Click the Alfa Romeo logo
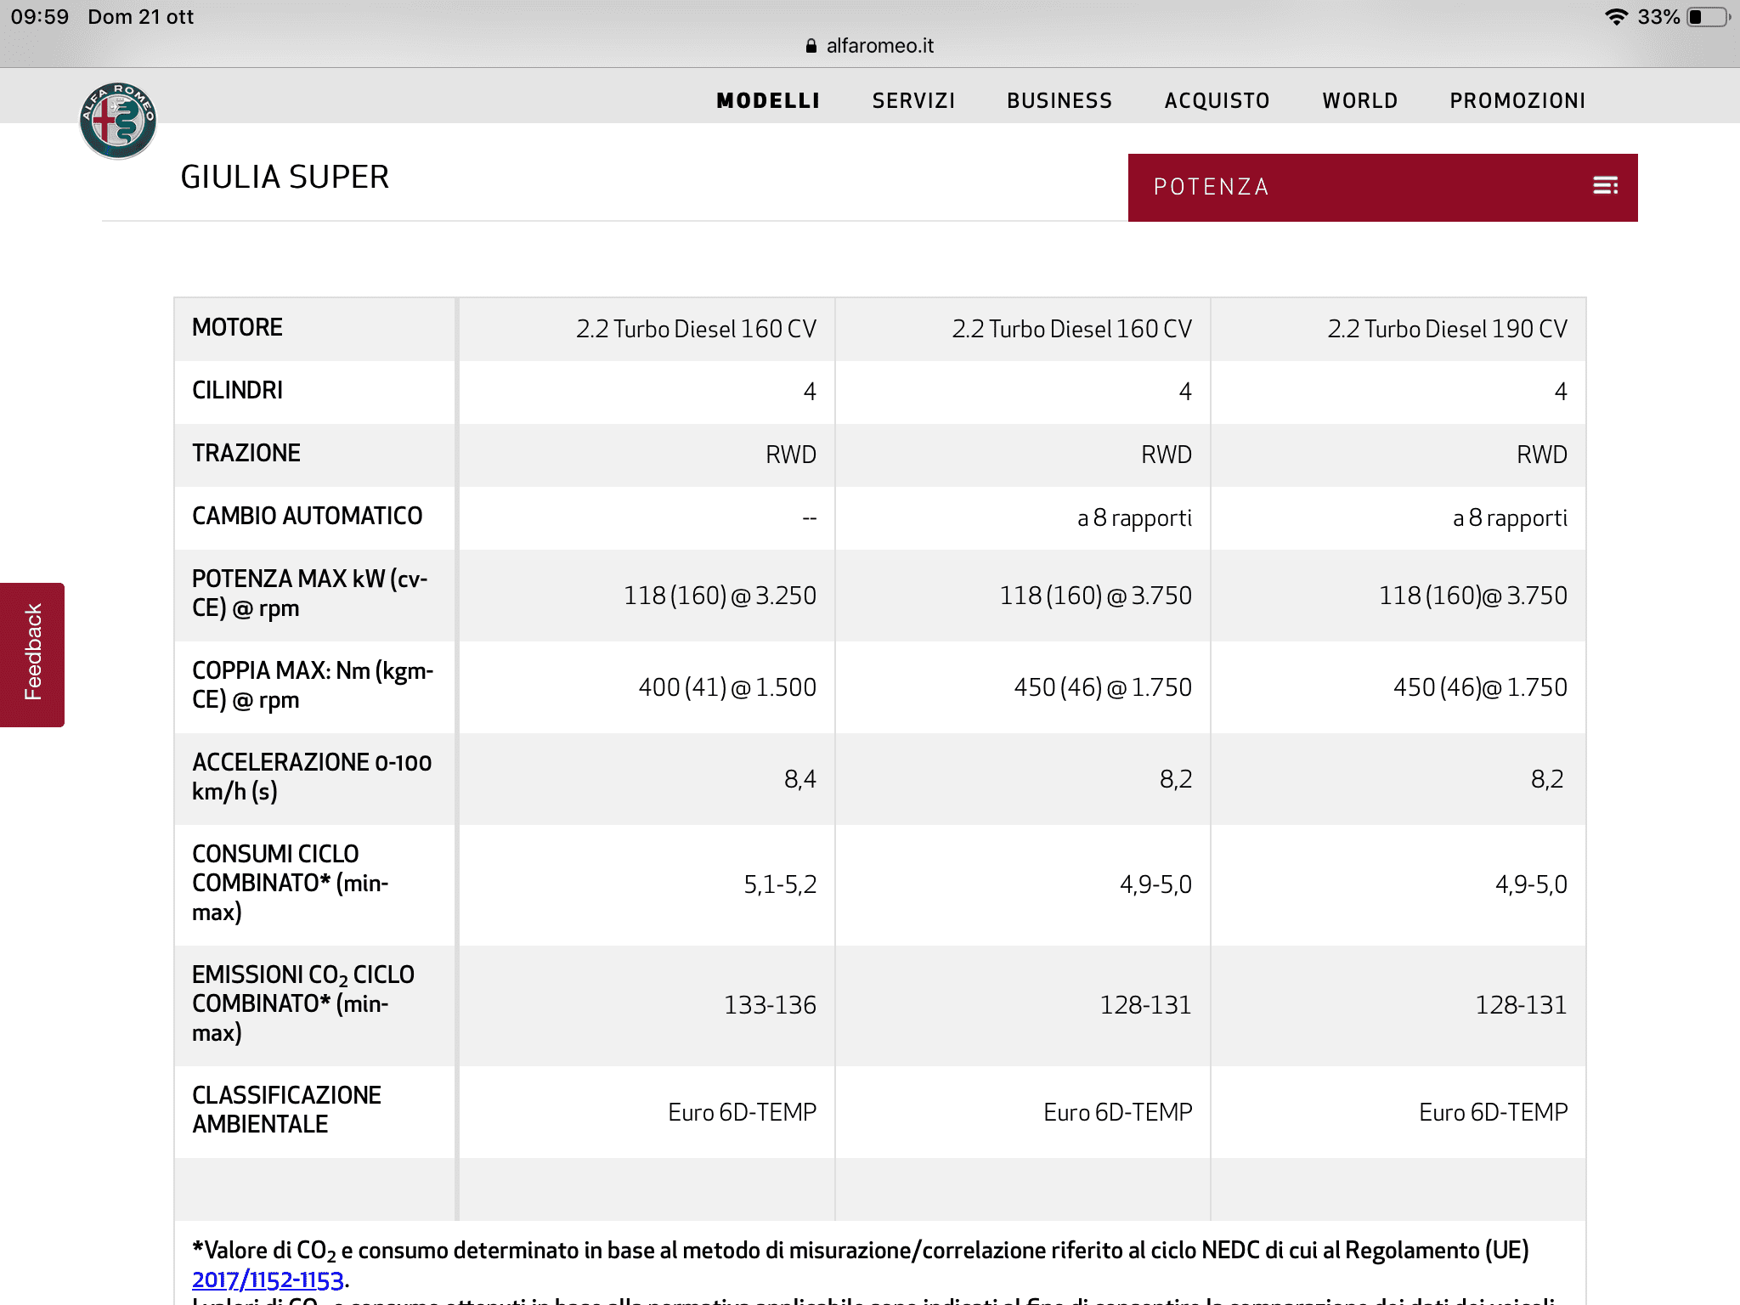This screenshot has width=1740, height=1305. point(118,121)
